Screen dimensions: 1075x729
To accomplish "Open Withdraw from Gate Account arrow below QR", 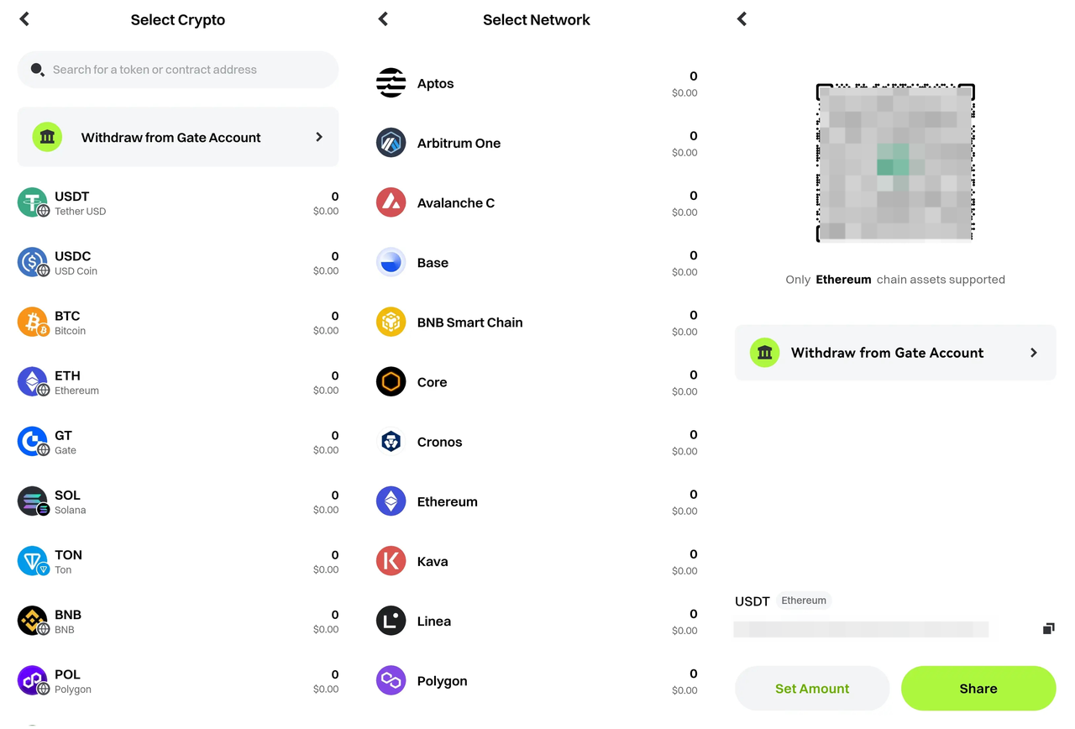I will (1033, 353).
